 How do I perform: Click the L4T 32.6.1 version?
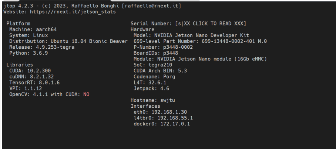[x=157, y=83]
